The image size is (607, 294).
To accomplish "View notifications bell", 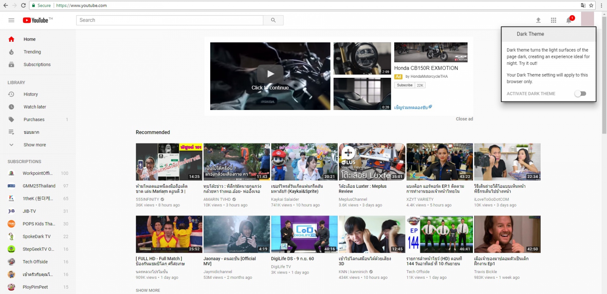I will click(569, 20).
